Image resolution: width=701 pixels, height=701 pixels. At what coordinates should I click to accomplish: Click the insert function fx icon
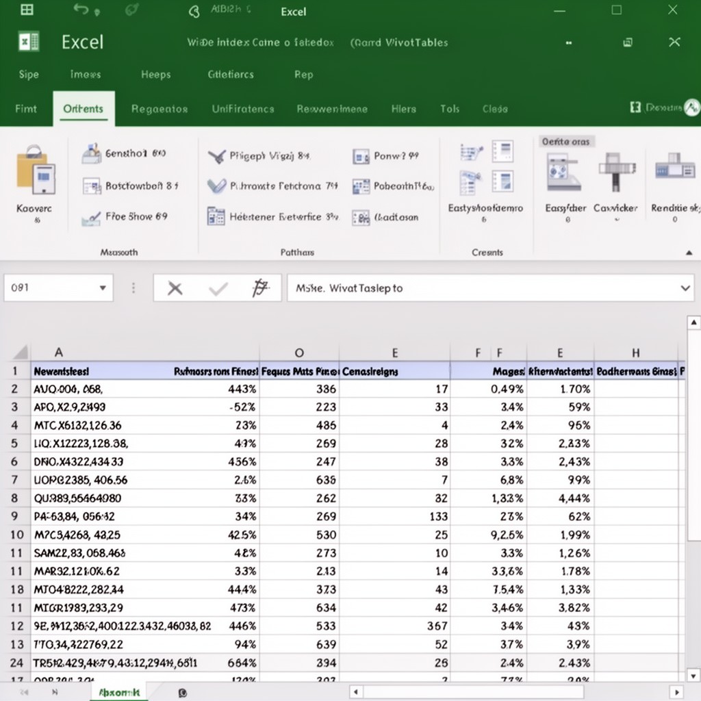click(260, 288)
